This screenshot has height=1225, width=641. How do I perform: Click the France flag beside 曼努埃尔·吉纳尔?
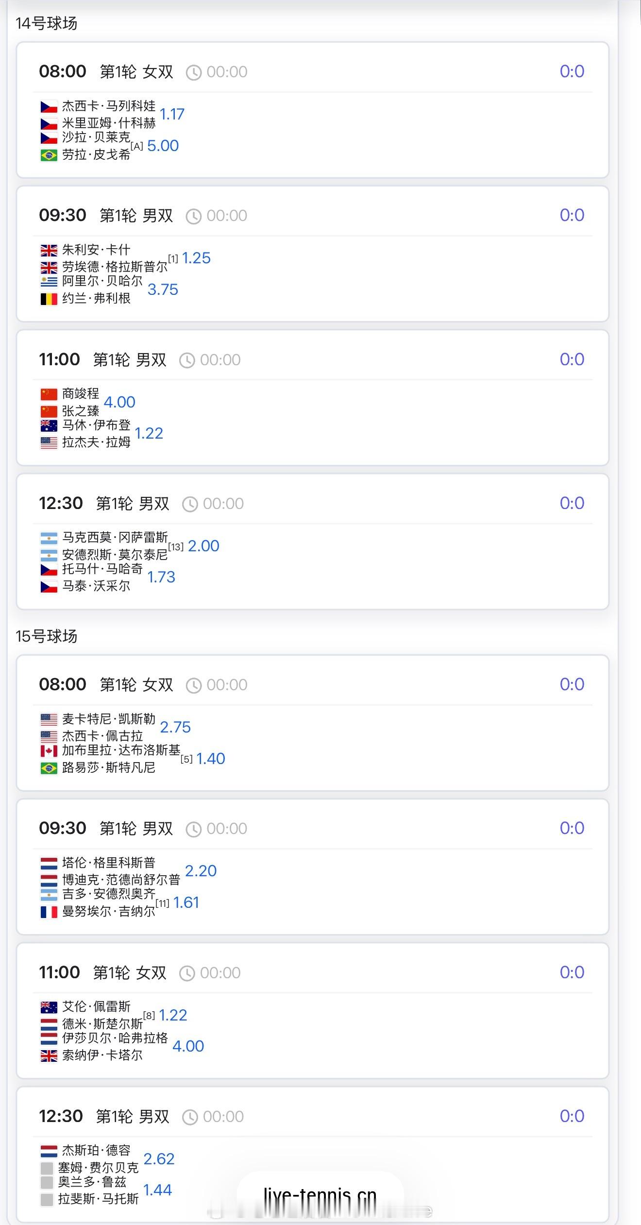tap(49, 912)
